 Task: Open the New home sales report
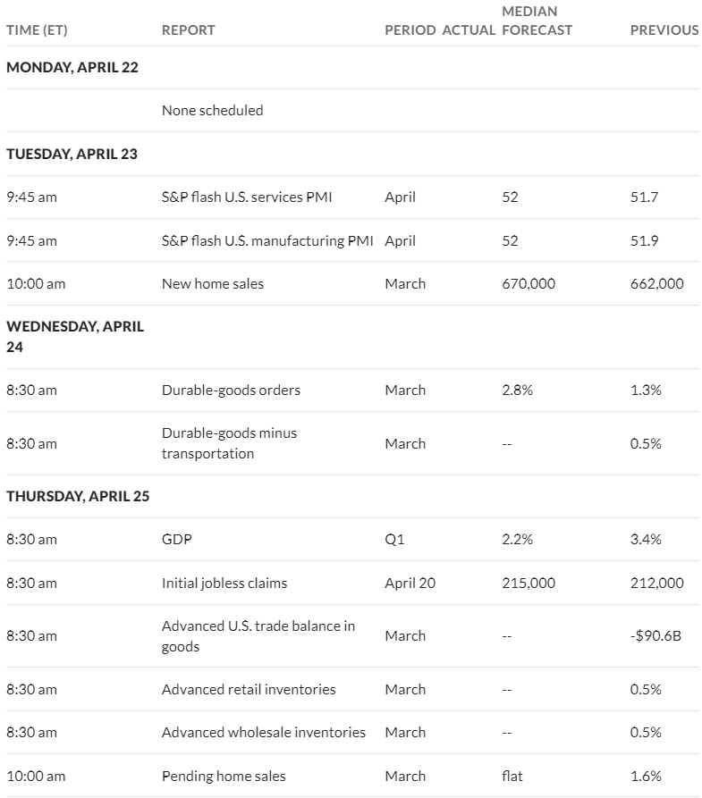click(213, 283)
